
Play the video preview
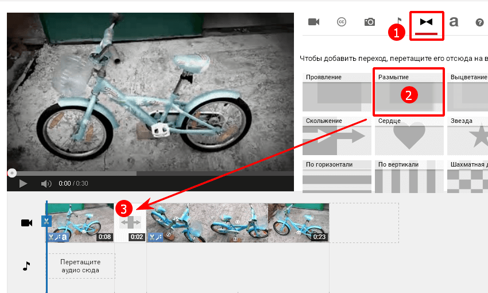(23, 183)
